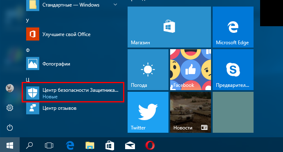Expand Стандартные — Windows folder chevron
The image size is (283, 152).
pyautogui.click(x=115, y=5)
